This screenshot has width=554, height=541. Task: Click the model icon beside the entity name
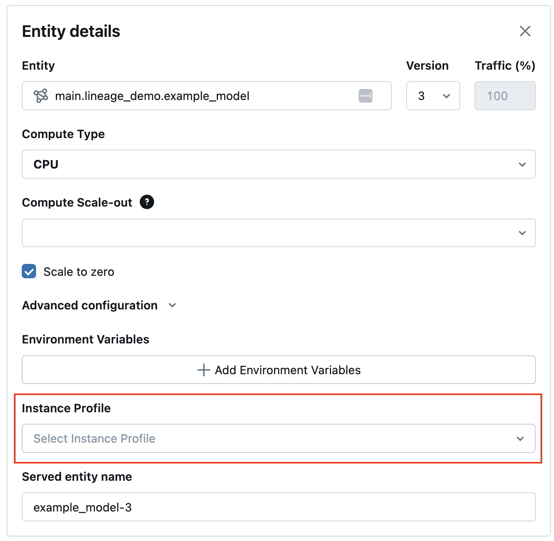tap(41, 96)
